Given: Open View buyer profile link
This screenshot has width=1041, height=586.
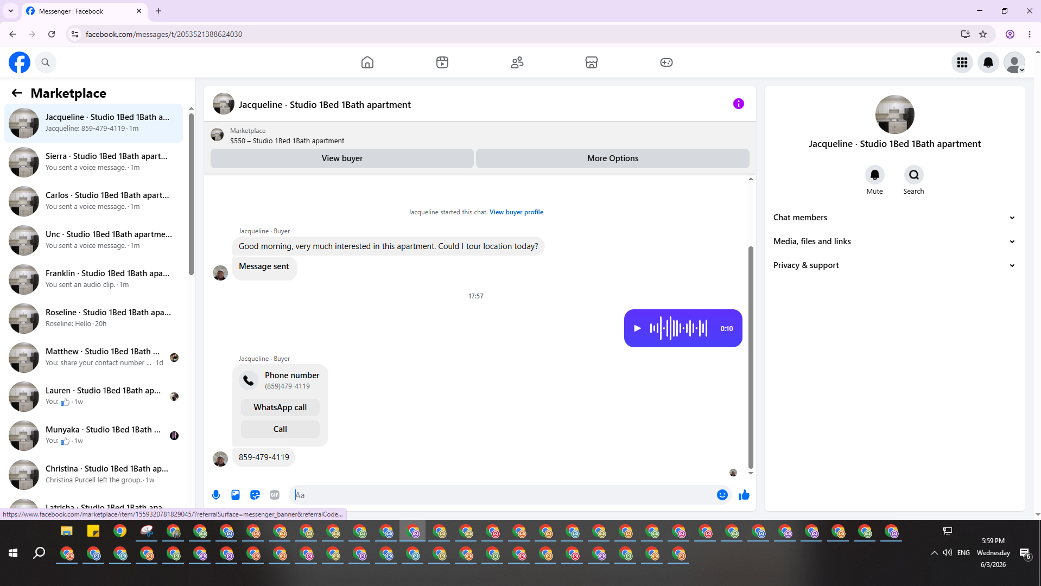Looking at the screenshot, I should coord(516,212).
